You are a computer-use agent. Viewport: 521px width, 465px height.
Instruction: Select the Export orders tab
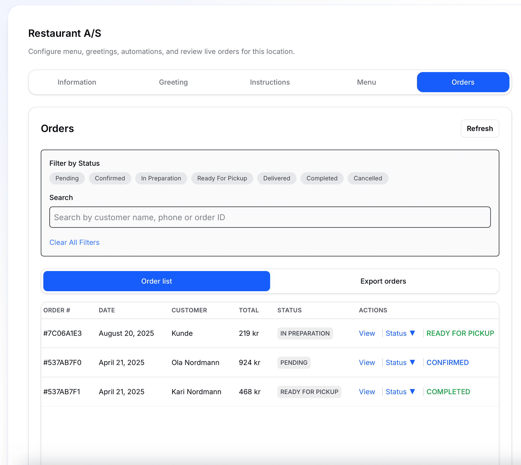pos(383,281)
